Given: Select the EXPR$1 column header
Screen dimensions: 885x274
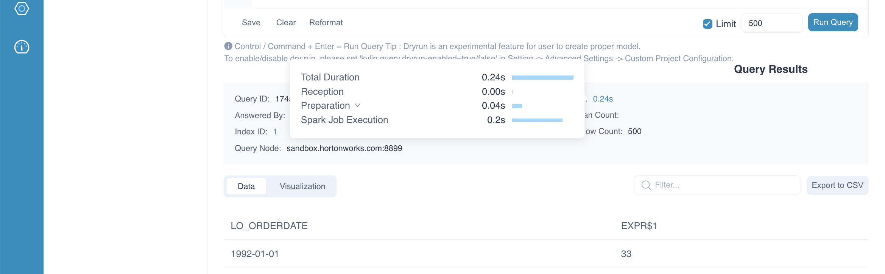Looking at the screenshot, I should tap(639, 226).
